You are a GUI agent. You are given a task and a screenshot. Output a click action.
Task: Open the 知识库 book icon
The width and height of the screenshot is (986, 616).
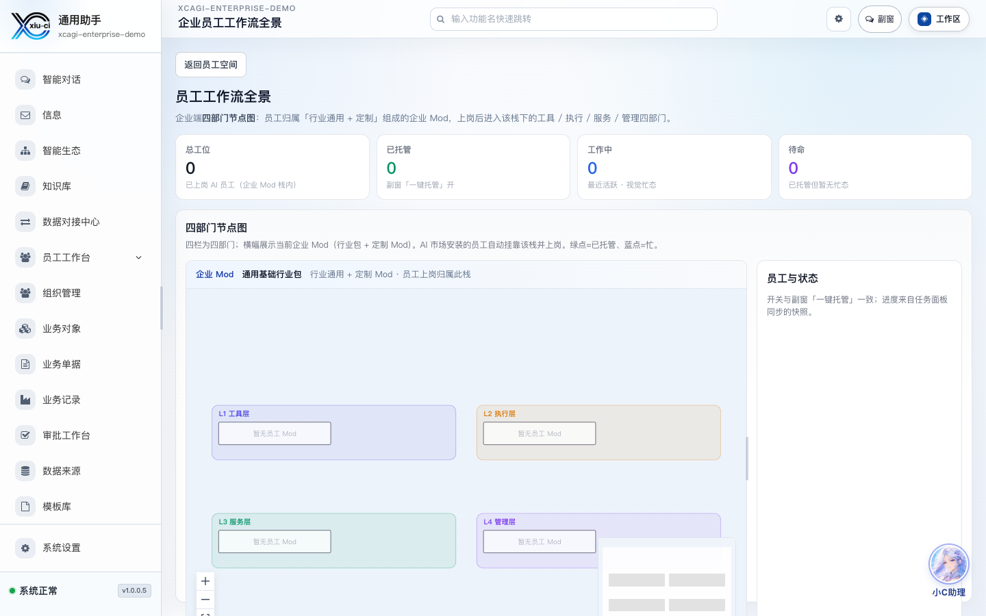pyautogui.click(x=25, y=186)
